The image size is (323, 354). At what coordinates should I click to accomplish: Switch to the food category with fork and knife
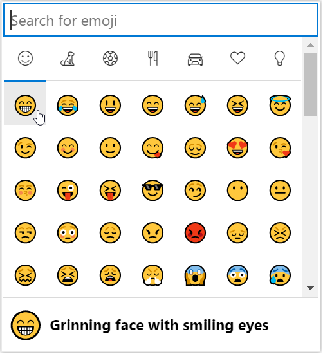coord(152,59)
